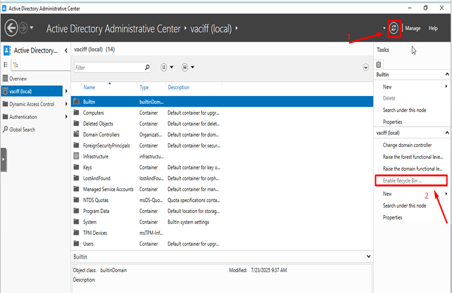452x293 pixels.
Task: Click Change domain controller task
Action: [x=407, y=145]
